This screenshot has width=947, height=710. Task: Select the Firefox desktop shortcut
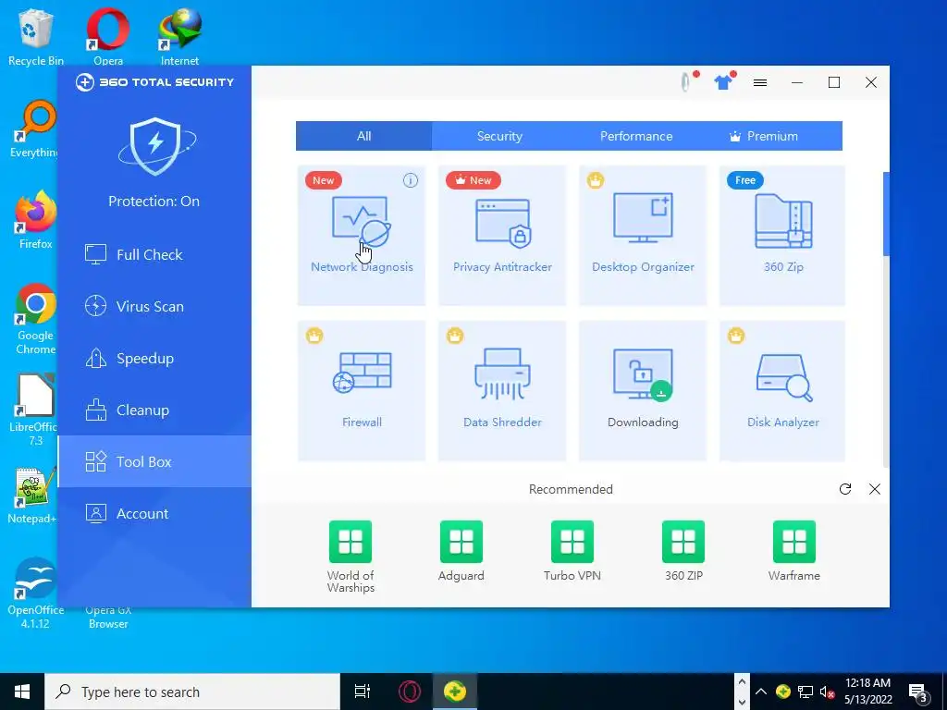point(36,220)
